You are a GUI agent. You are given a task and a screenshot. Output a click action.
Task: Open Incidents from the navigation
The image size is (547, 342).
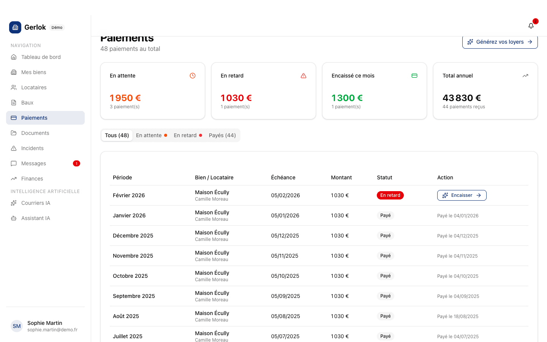point(32,148)
